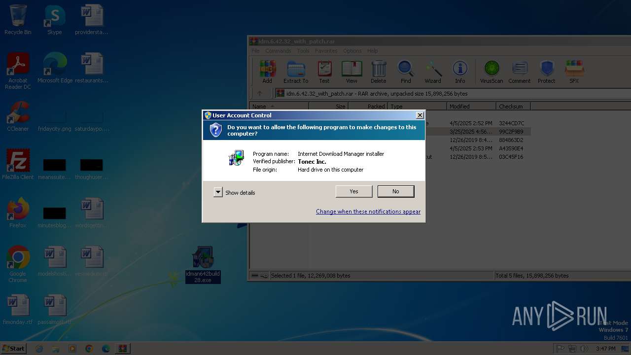Select Firefox desktop shortcut
The image size is (631, 355).
coord(18,213)
